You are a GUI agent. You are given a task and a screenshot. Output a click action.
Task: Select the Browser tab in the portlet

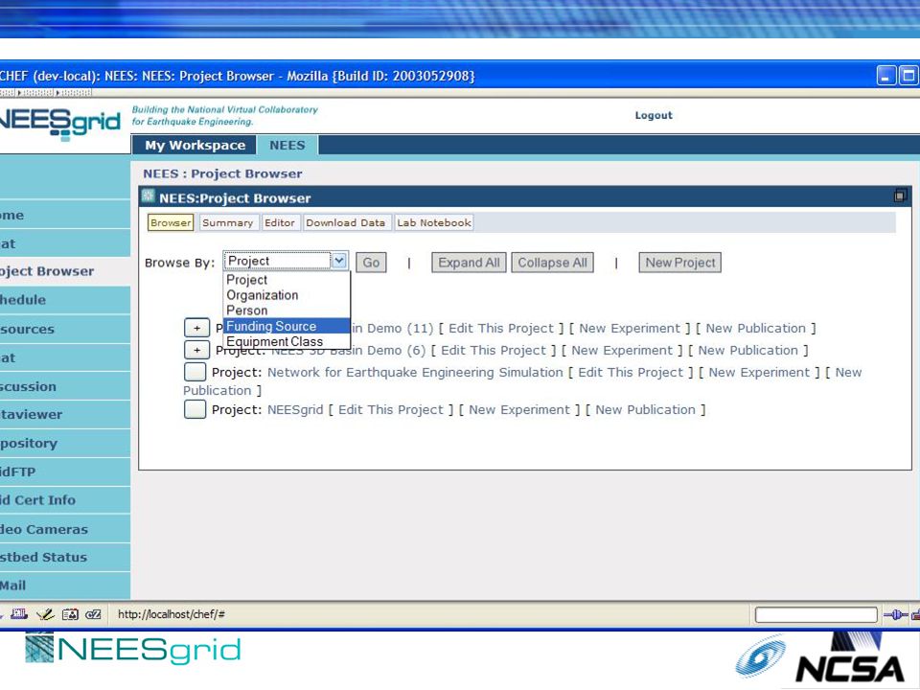coord(171,222)
